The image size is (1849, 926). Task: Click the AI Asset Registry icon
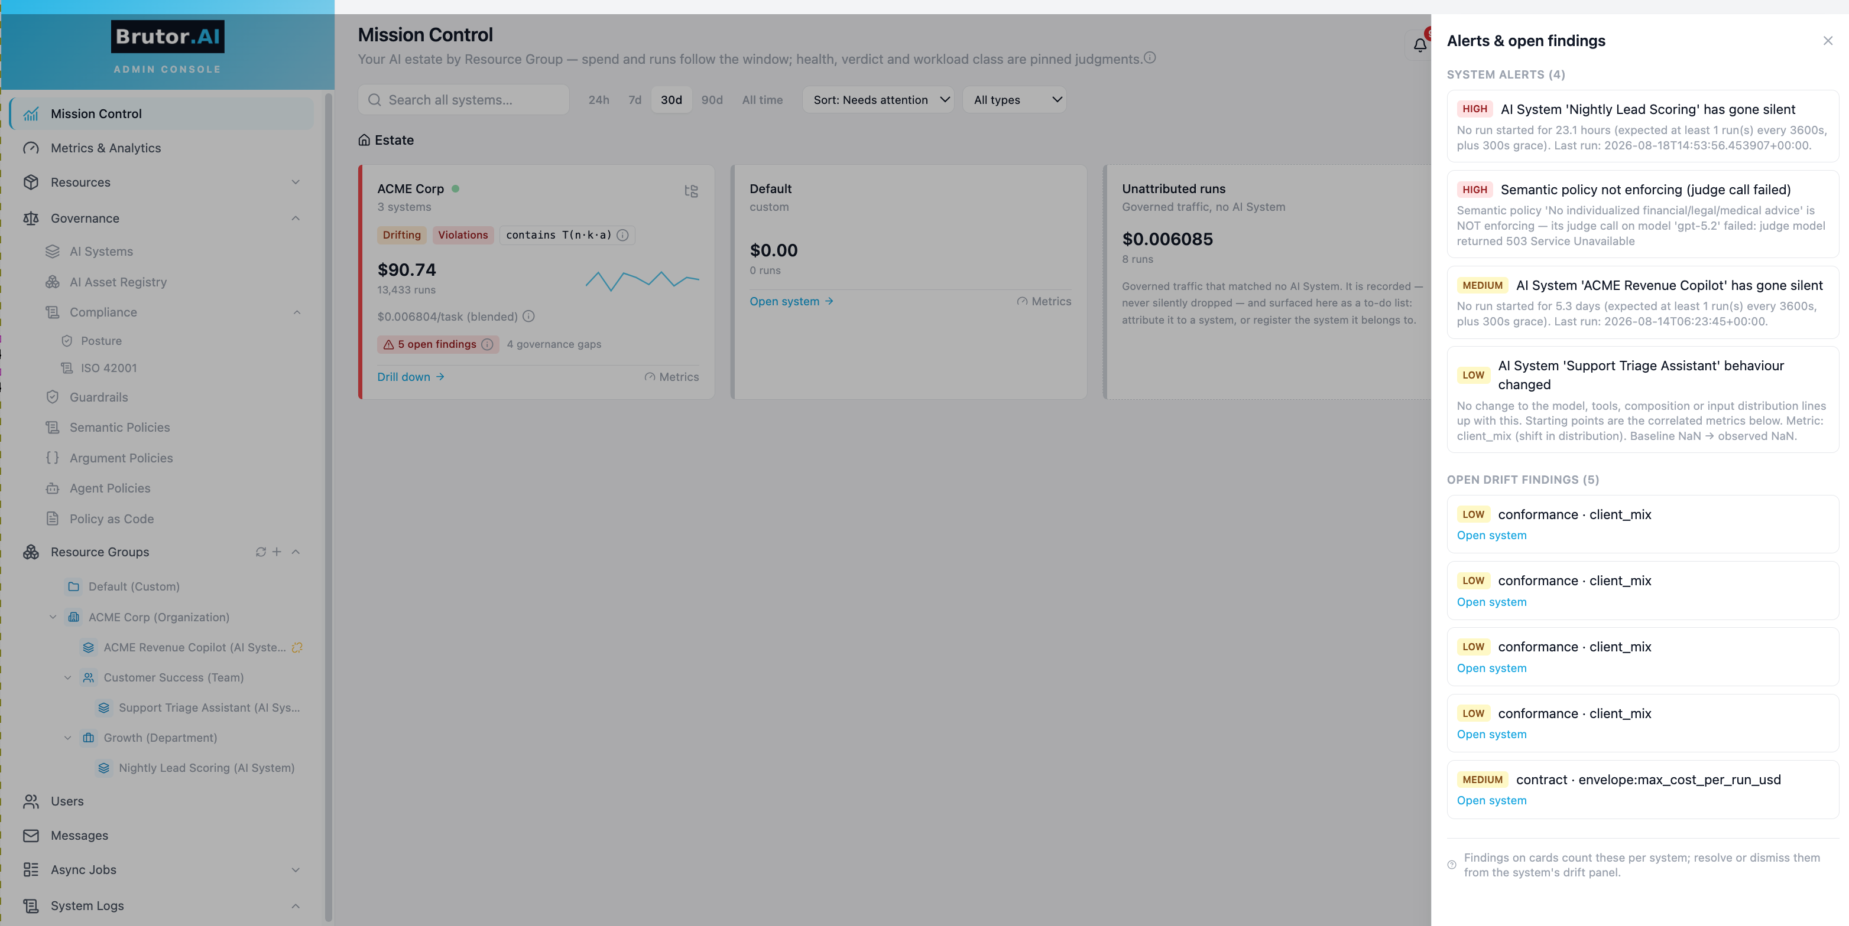point(53,282)
